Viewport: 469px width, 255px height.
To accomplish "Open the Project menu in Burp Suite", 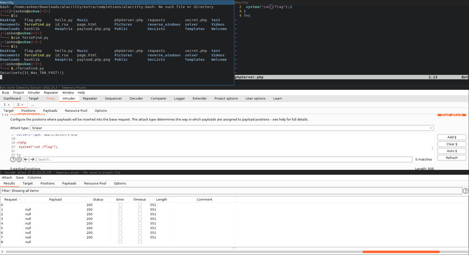I will tap(18, 93).
